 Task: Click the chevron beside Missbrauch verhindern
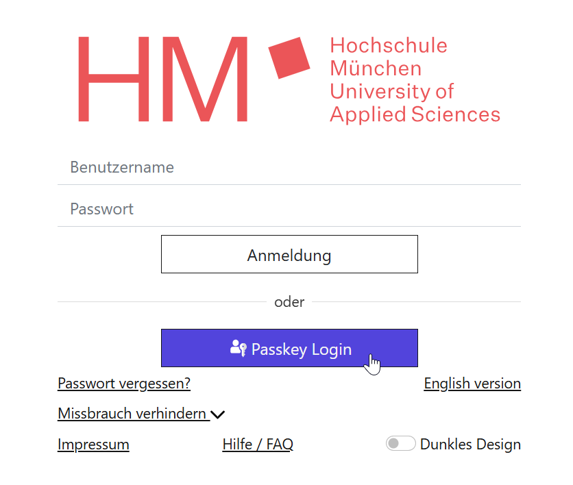(x=218, y=414)
